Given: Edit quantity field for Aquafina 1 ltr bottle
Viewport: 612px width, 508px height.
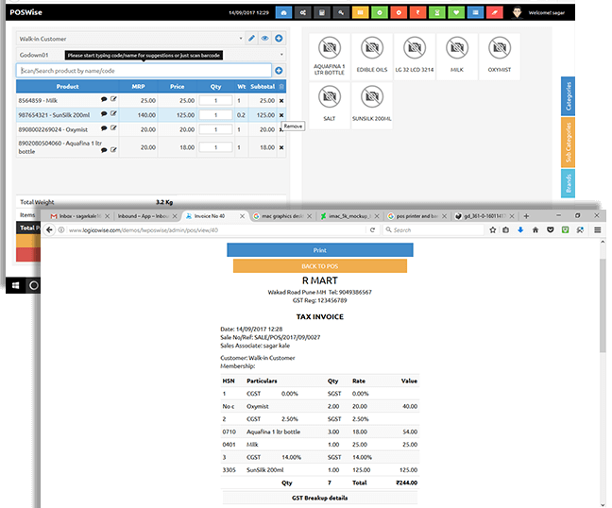Looking at the screenshot, I should click(x=215, y=147).
